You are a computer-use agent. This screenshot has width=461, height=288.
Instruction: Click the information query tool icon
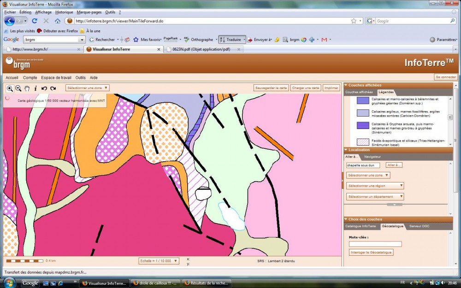35,88
